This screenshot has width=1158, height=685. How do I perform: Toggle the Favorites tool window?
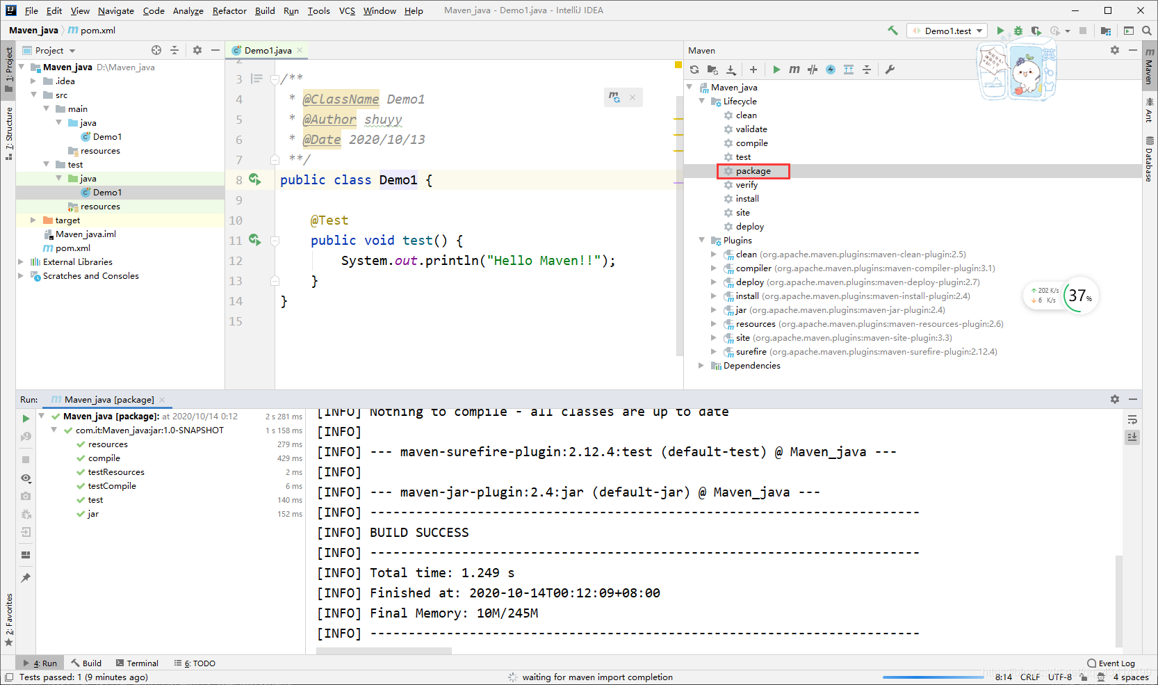coord(8,620)
